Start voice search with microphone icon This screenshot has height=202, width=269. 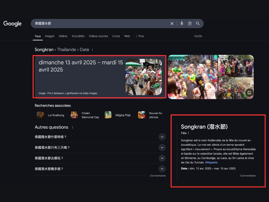(x=182, y=23)
